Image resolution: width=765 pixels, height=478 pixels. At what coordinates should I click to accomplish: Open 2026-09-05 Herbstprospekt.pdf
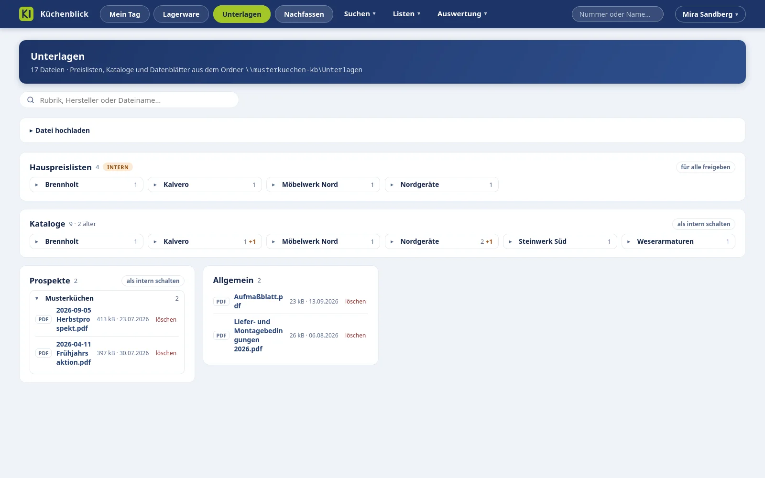[74, 319]
